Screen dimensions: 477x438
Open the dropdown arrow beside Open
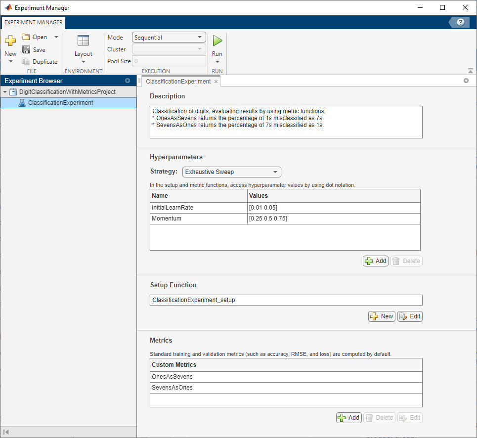56,38
